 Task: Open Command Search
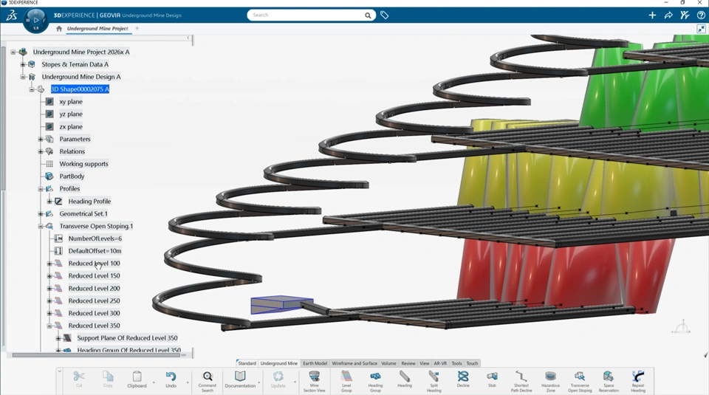pos(207,381)
